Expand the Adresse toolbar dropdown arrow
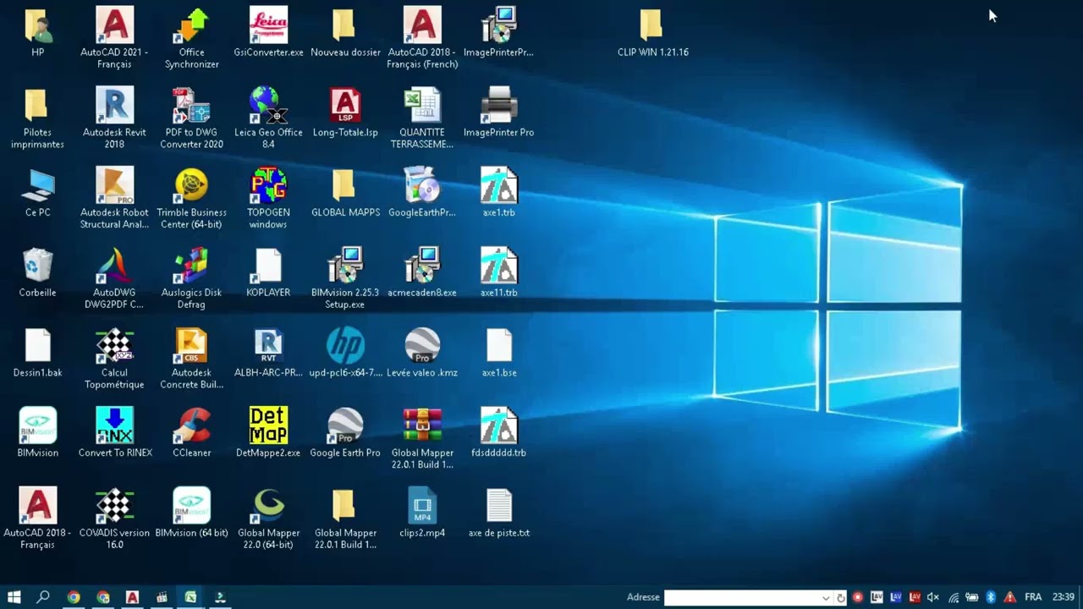Viewport: 1083px width, 609px height. pyautogui.click(x=826, y=598)
